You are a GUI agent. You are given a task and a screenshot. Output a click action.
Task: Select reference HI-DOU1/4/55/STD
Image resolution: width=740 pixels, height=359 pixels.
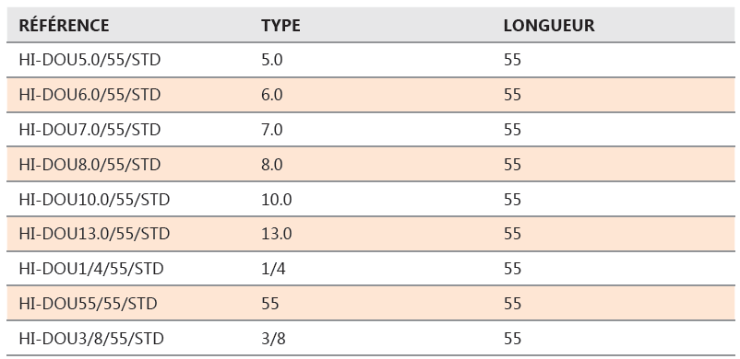[x=91, y=269]
